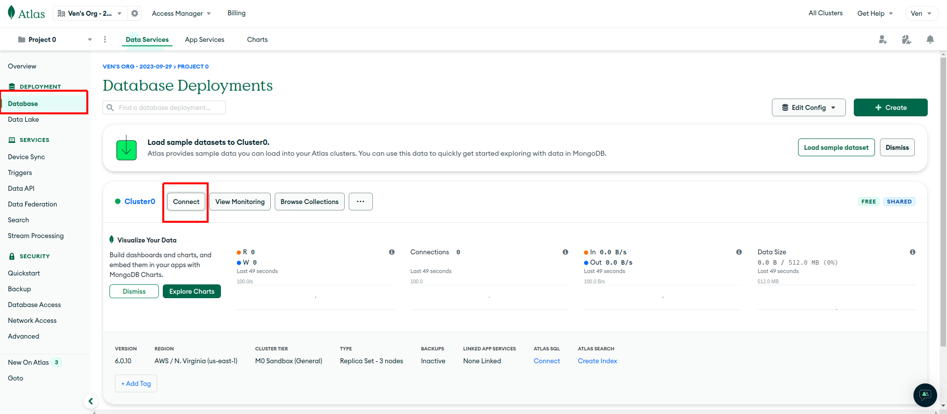This screenshot has width=947, height=414.
Task: Select Overview in sidebar
Action: (x=22, y=66)
